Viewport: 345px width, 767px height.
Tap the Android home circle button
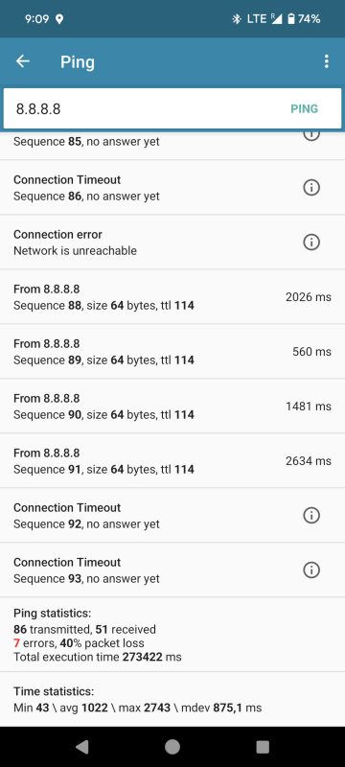click(172, 747)
